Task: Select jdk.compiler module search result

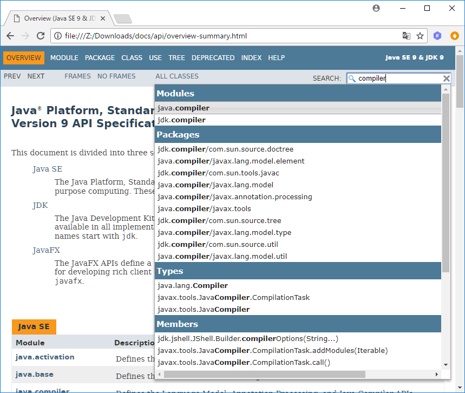Action: tap(298, 120)
